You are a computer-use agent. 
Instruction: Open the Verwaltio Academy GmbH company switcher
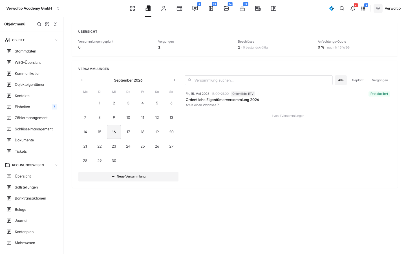(33, 8)
